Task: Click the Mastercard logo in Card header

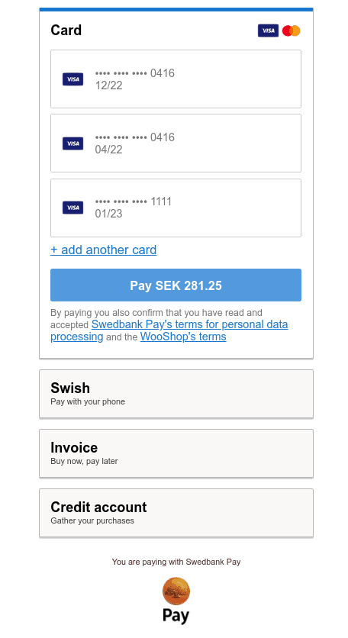Action: click(291, 31)
